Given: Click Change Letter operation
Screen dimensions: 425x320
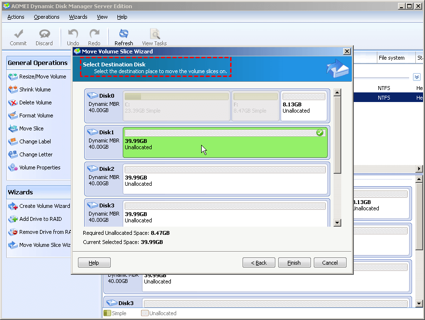Looking at the screenshot, I should point(30,154).
